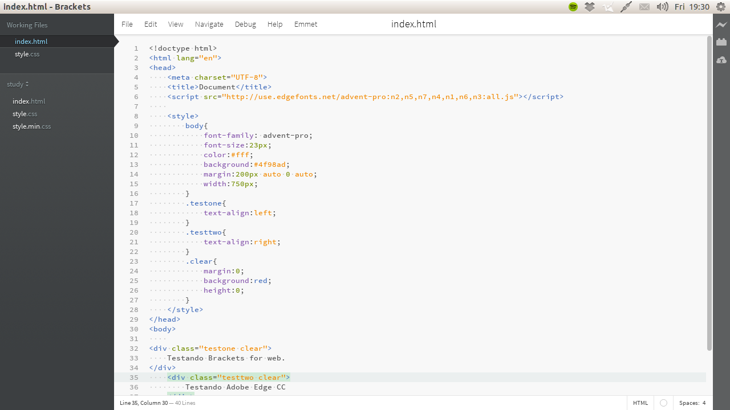Screen dimensions: 730x410
Task: Click the .testtwo selector
Action: (204, 232)
